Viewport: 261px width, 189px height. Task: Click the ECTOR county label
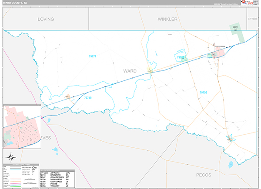tap(252, 20)
